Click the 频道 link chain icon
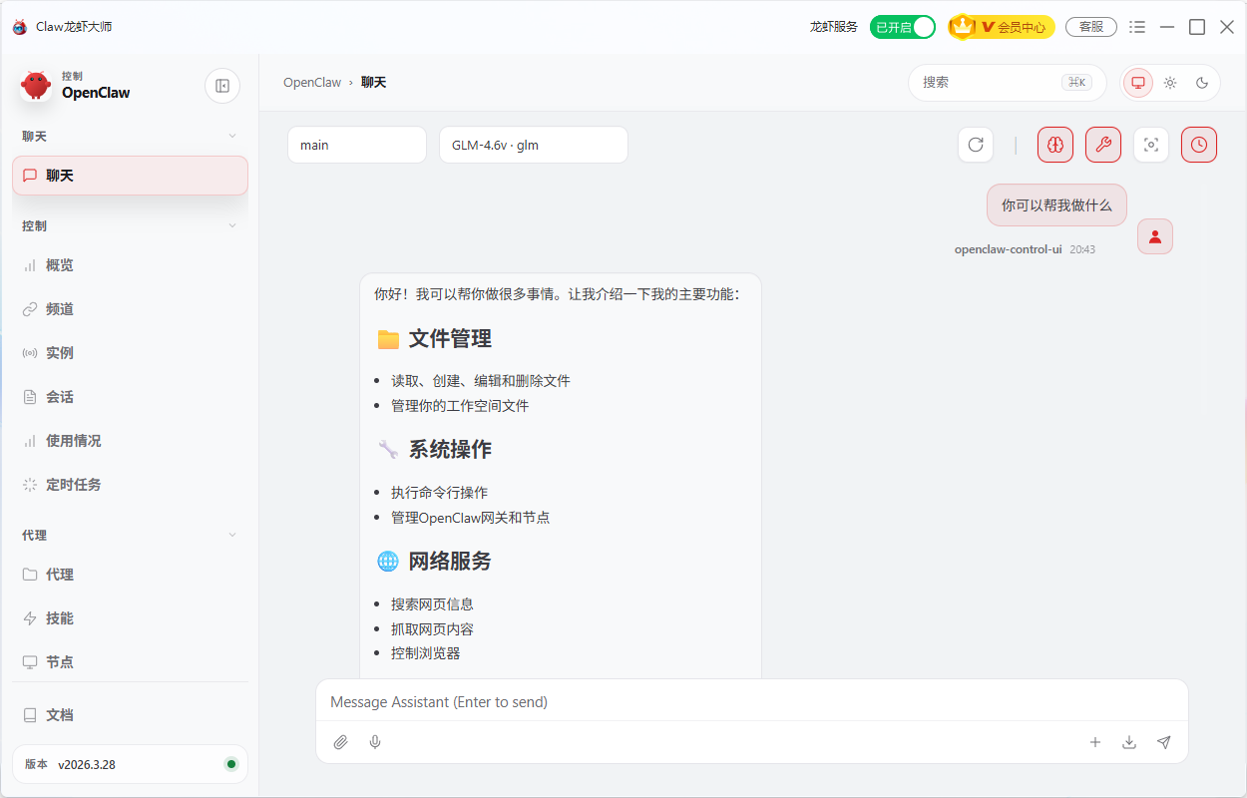 point(30,309)
